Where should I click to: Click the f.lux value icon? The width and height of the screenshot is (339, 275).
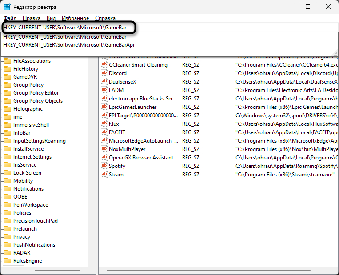click(104, 124)
